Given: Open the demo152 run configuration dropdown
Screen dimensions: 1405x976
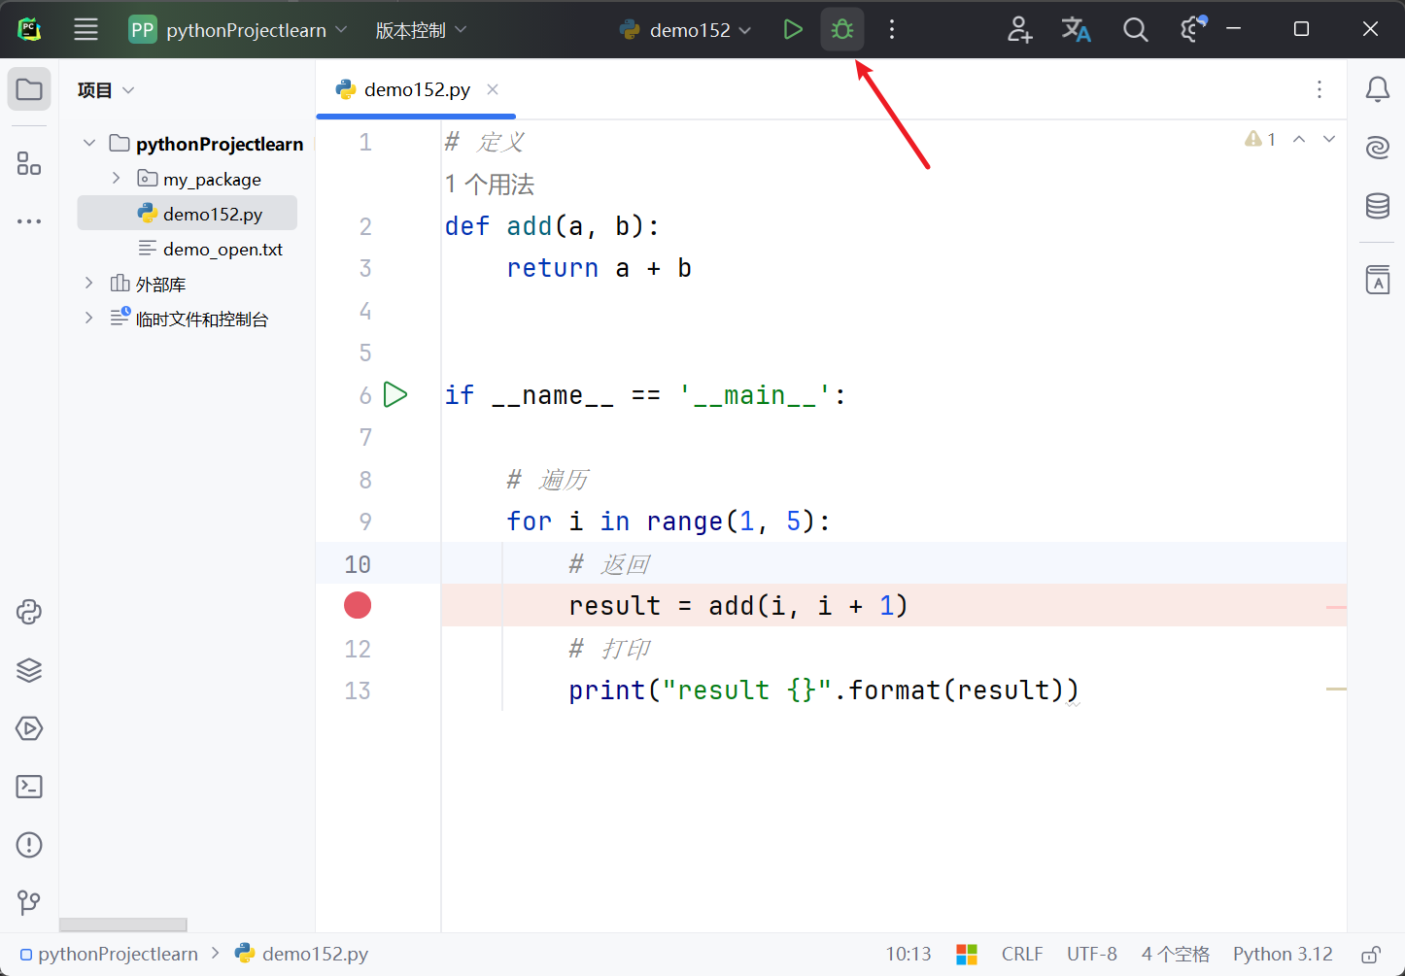Looking at the screenshot, I should coord(686,30).
